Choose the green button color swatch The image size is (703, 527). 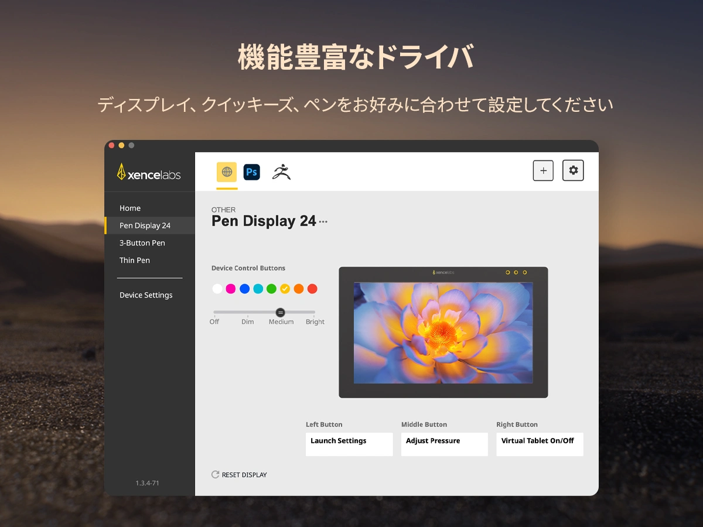click(x=271, y=289)
